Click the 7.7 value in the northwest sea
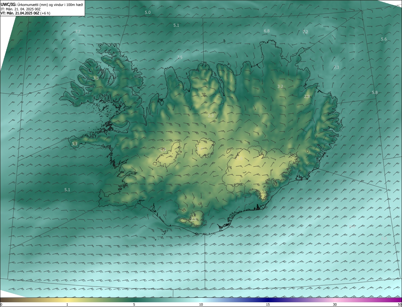Screen dimensions: 402x307 tap(78, 32)
